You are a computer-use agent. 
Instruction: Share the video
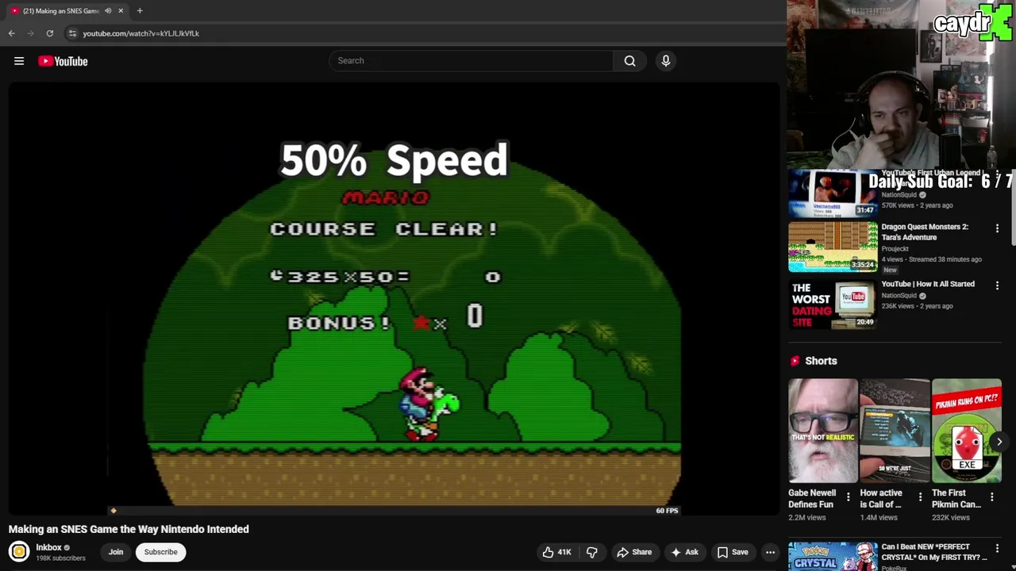tap(634, 552)
